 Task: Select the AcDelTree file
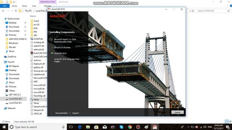(x=38, y=39)
